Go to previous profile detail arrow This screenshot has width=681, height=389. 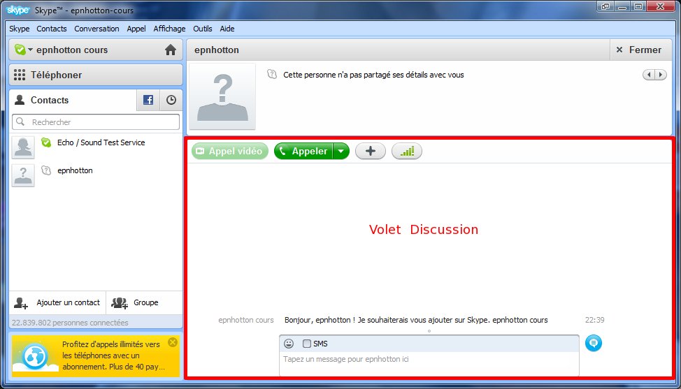click(x=649, y=75)
